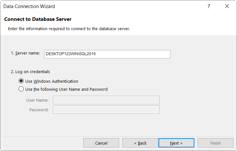Click the 'Password:' label
237x151 pixels.
(x=39, y=110)
